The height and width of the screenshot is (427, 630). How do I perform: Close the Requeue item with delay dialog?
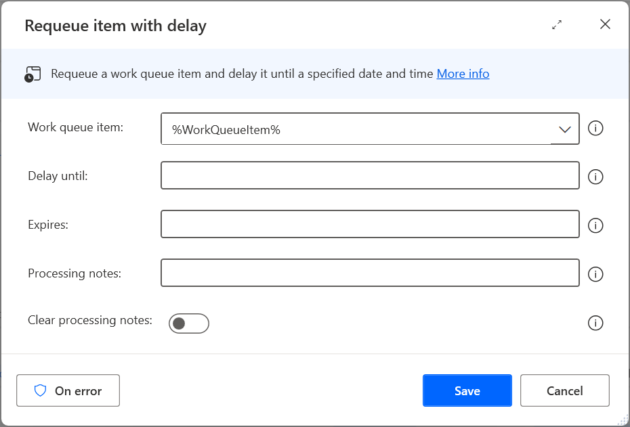pos(606,24)
